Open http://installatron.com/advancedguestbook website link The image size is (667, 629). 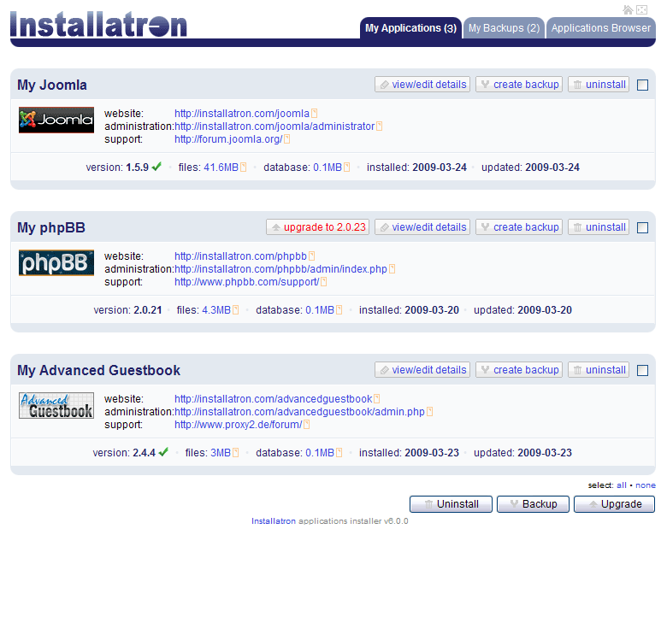pos(273,399)
